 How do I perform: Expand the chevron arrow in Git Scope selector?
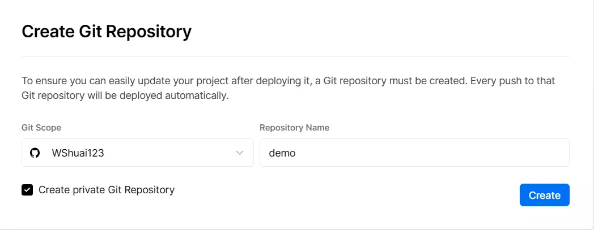click(239, 153)
